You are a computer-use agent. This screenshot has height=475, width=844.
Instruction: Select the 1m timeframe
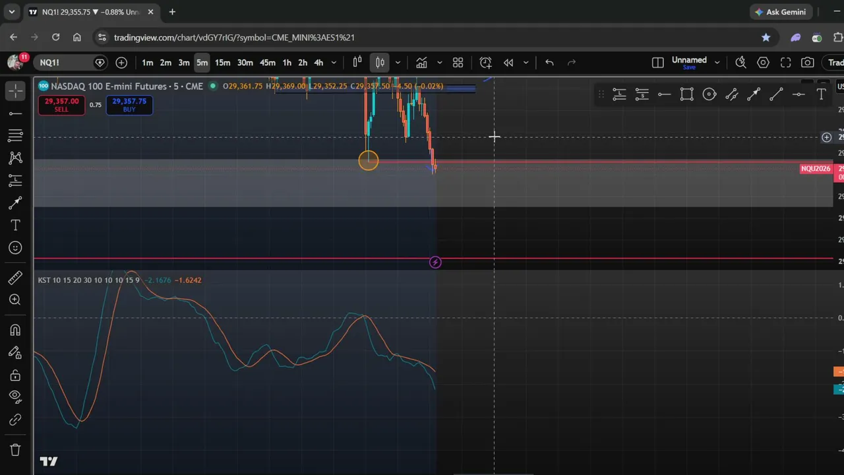pos(148,63)
